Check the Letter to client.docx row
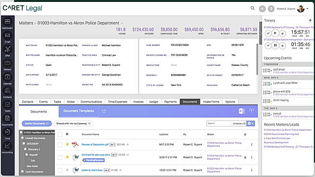Screen dimensions: 315x177 (x=60, y=170)
